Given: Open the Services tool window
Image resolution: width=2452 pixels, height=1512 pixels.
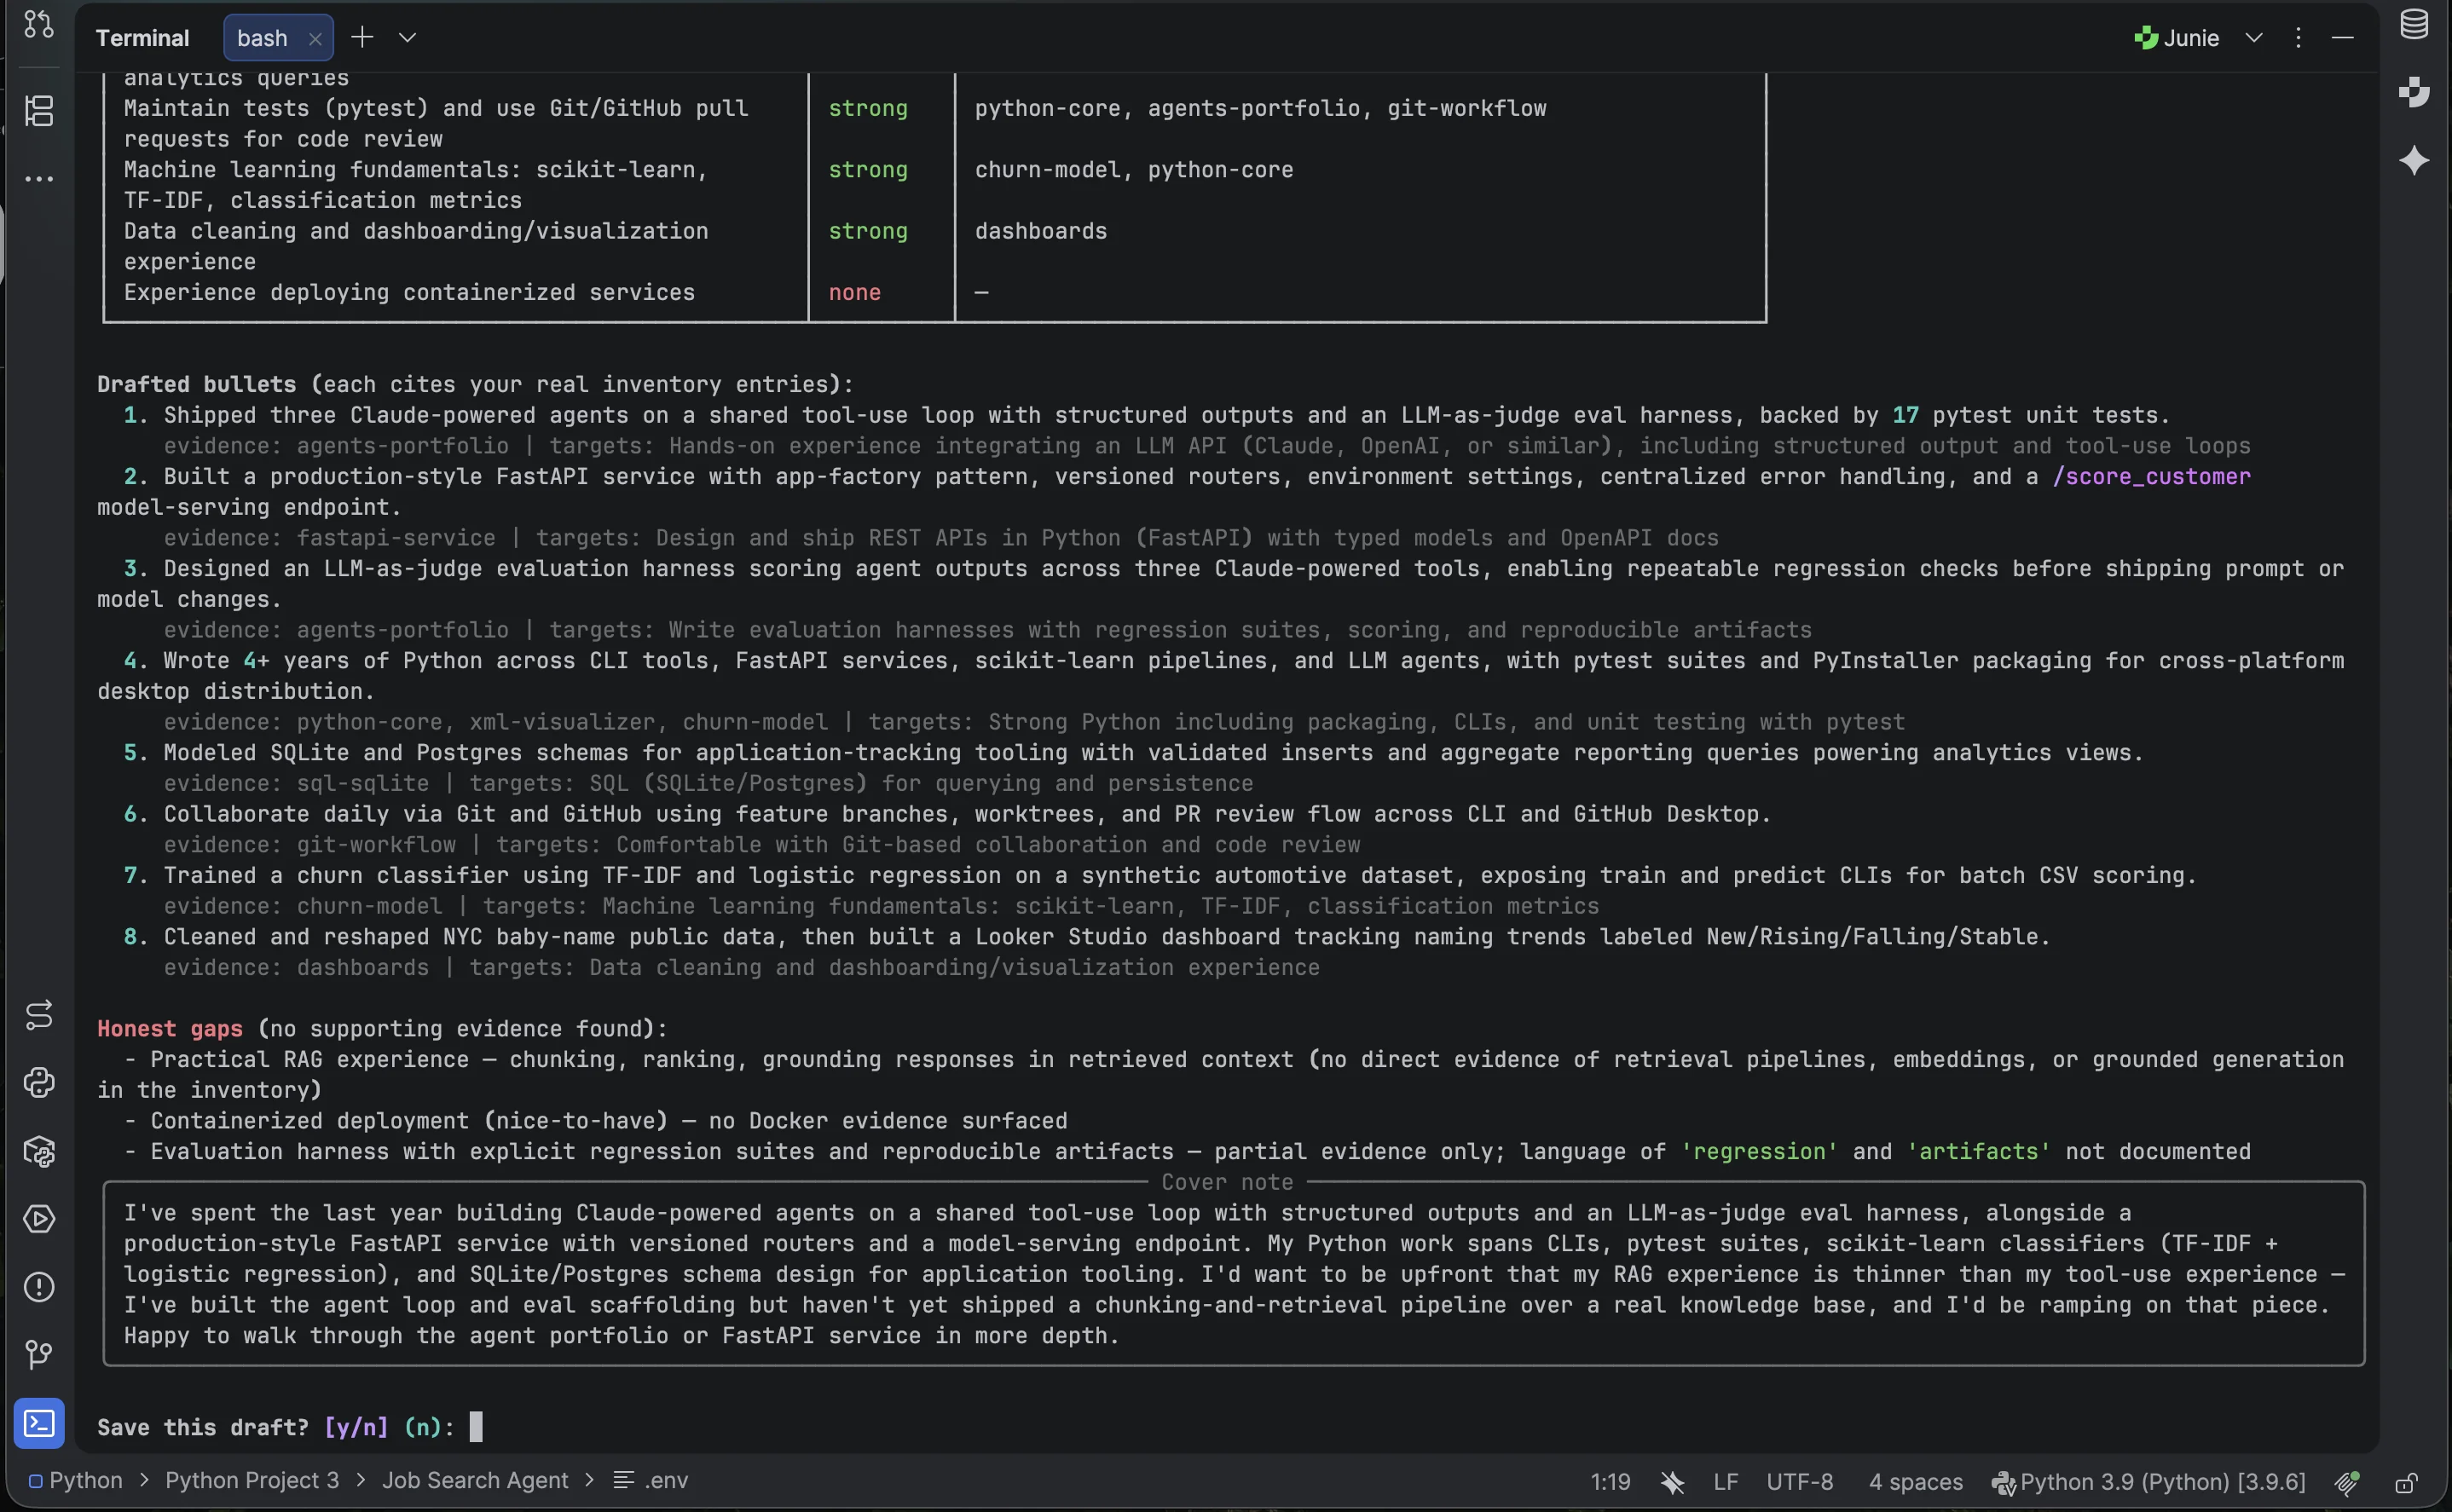Looking at the screenshot, I should [39, 1219].
